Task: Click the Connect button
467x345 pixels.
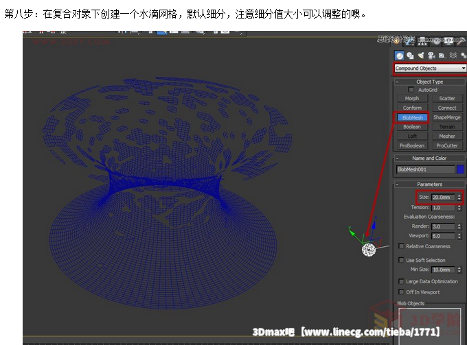Action: pos(447,108)
